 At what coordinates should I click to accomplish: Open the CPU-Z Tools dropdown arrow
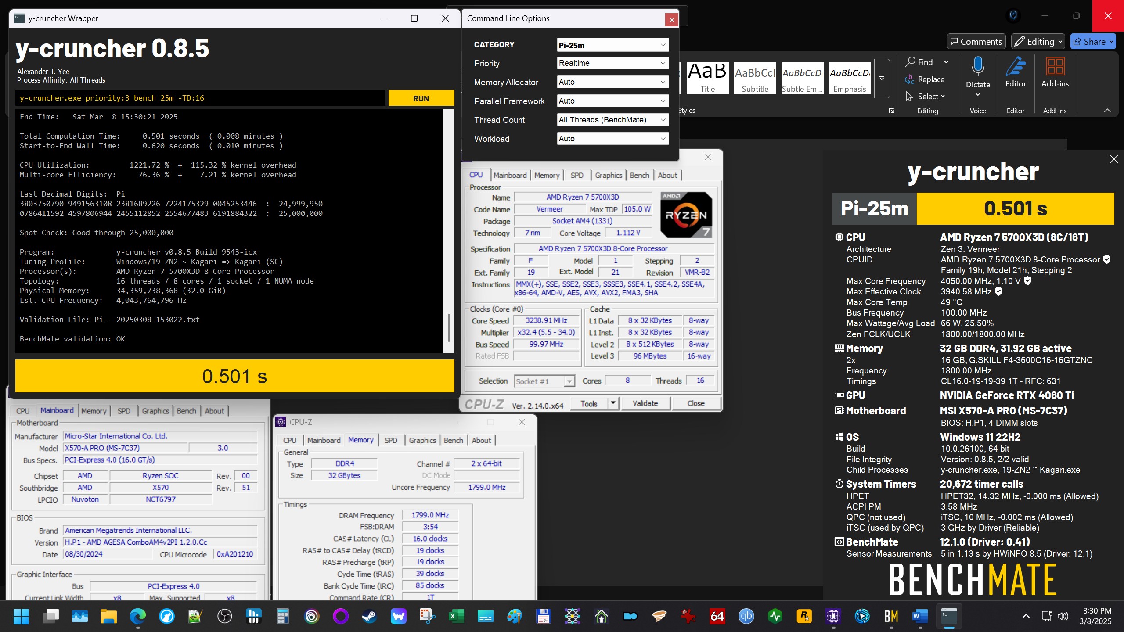point(613,403)
